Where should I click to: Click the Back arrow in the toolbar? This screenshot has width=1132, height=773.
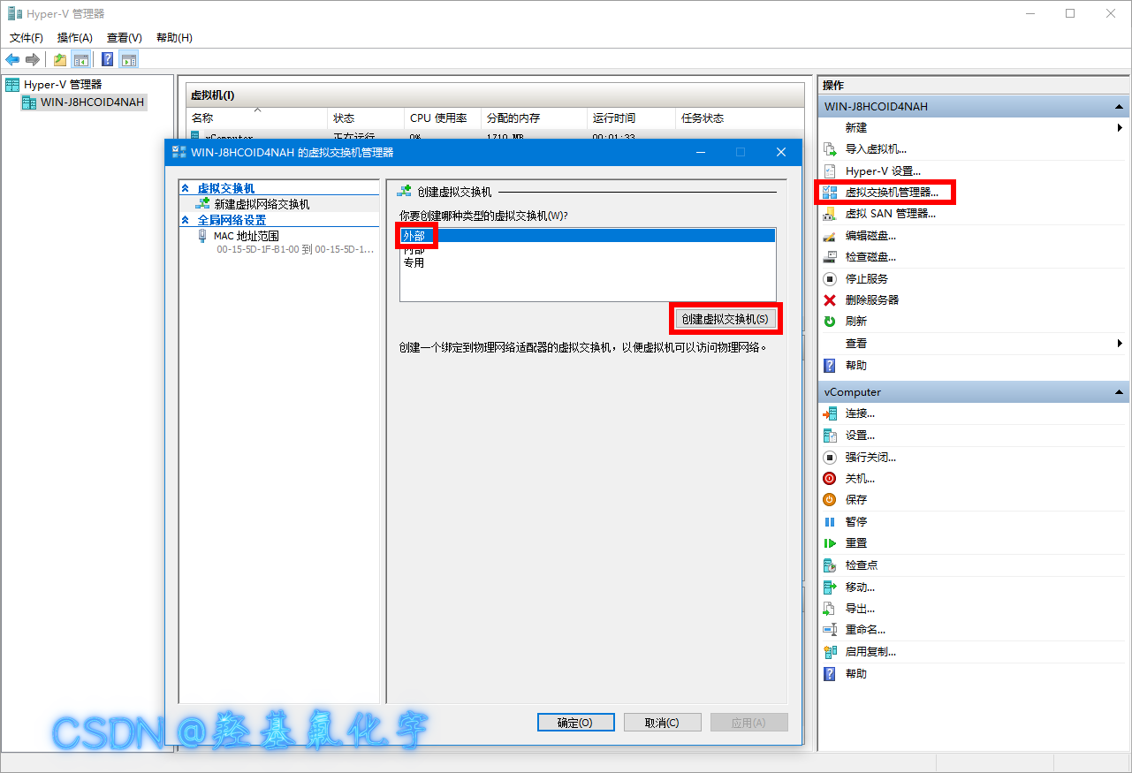coord(12,59)
